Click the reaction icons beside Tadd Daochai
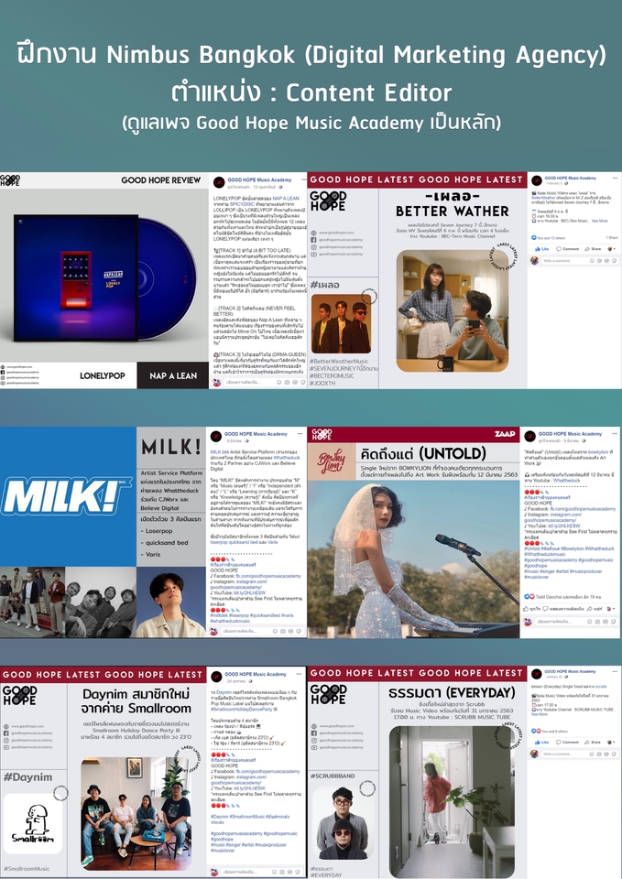 coord(529,597)
